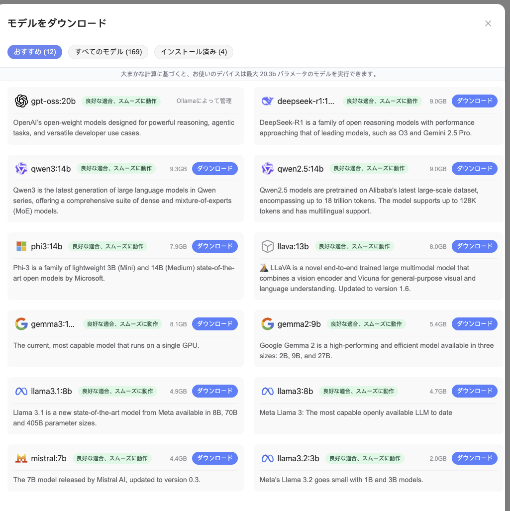Click the Mistral logo for mistral:7b
The height and width of the screenshot is (511, 510).
coord(21,458)
